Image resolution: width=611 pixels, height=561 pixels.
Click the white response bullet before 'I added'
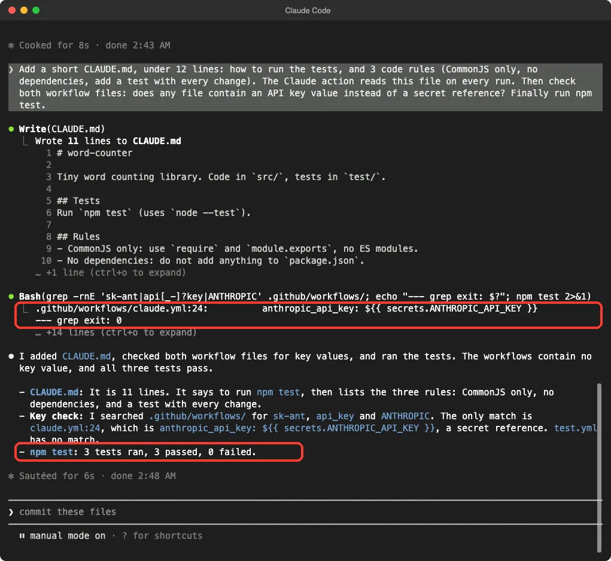(x=11, y=356)
